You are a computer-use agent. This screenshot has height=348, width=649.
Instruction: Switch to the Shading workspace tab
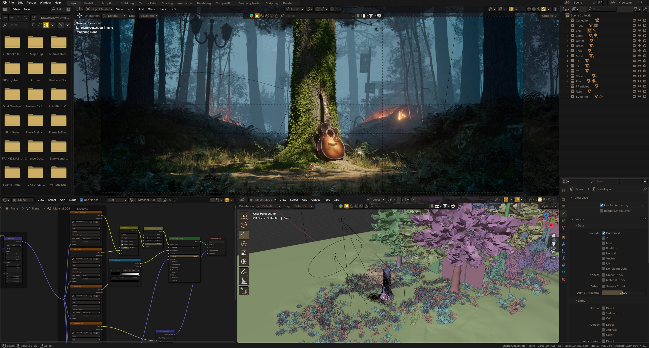tap(167, 3)
